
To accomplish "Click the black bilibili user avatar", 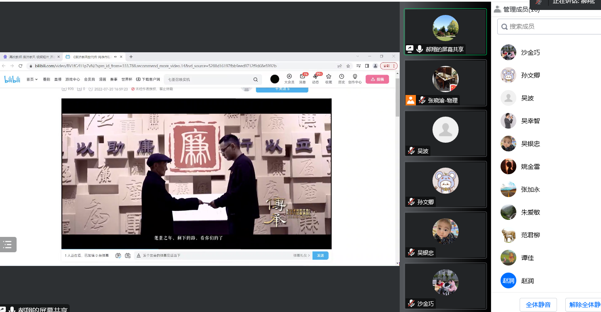I will click(x=275, y=79).
